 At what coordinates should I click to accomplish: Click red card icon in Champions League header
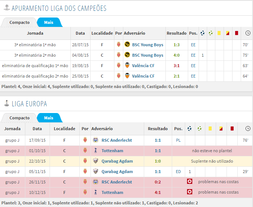[x=237, y=33]
